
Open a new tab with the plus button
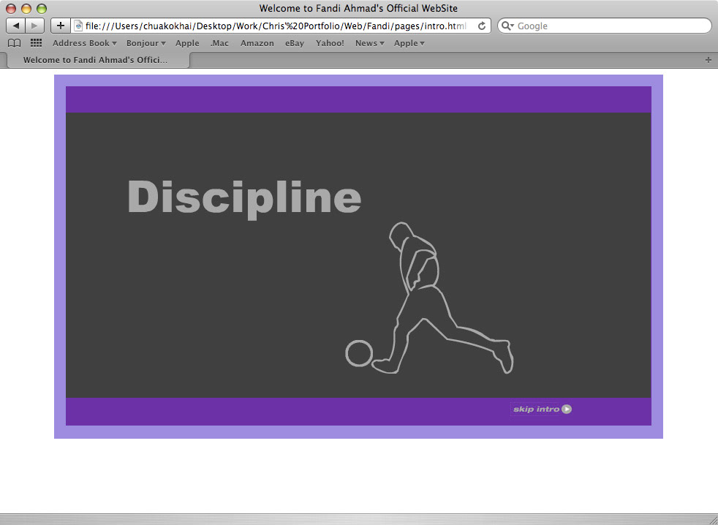708,60
